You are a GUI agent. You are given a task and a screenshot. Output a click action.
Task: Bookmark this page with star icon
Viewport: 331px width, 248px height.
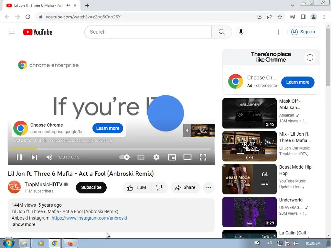280,17
